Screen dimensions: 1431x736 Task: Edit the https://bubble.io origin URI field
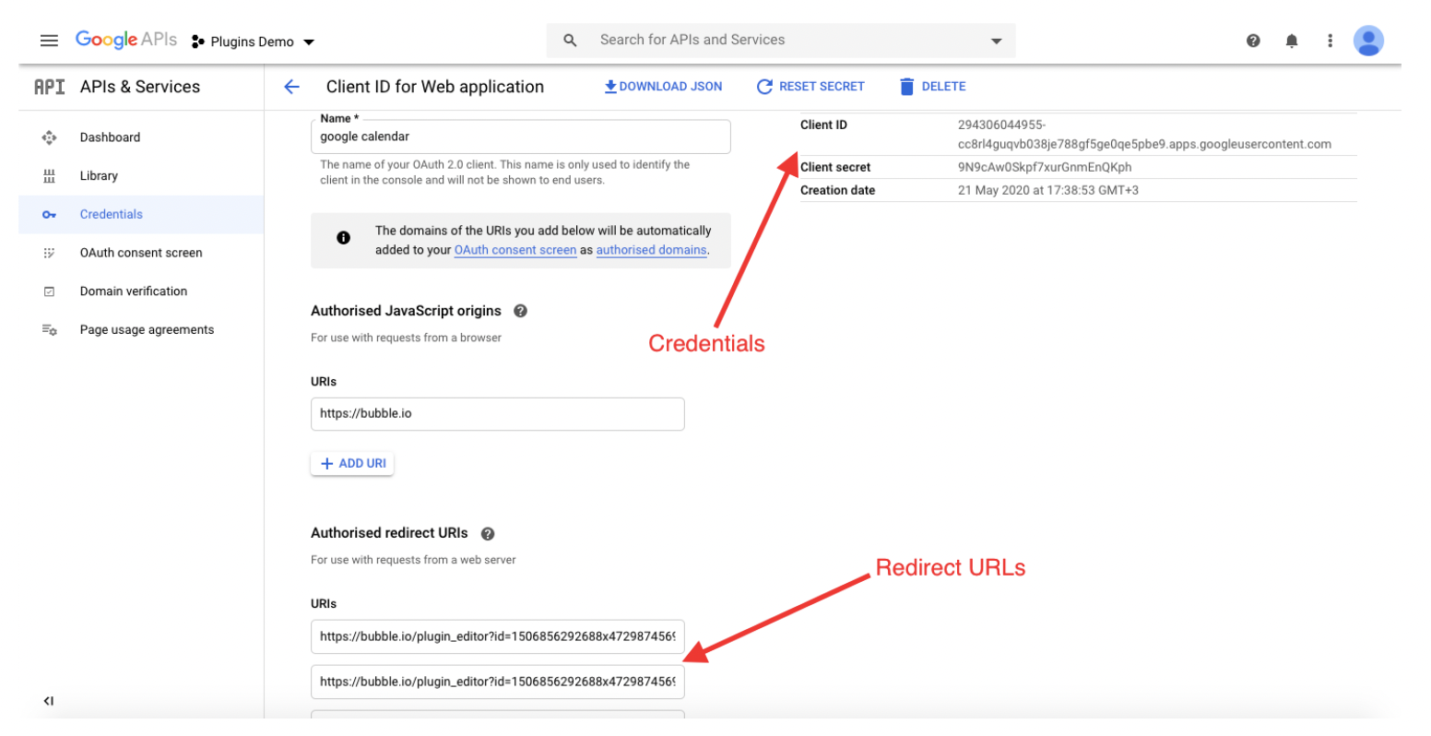tap(498, 414)
